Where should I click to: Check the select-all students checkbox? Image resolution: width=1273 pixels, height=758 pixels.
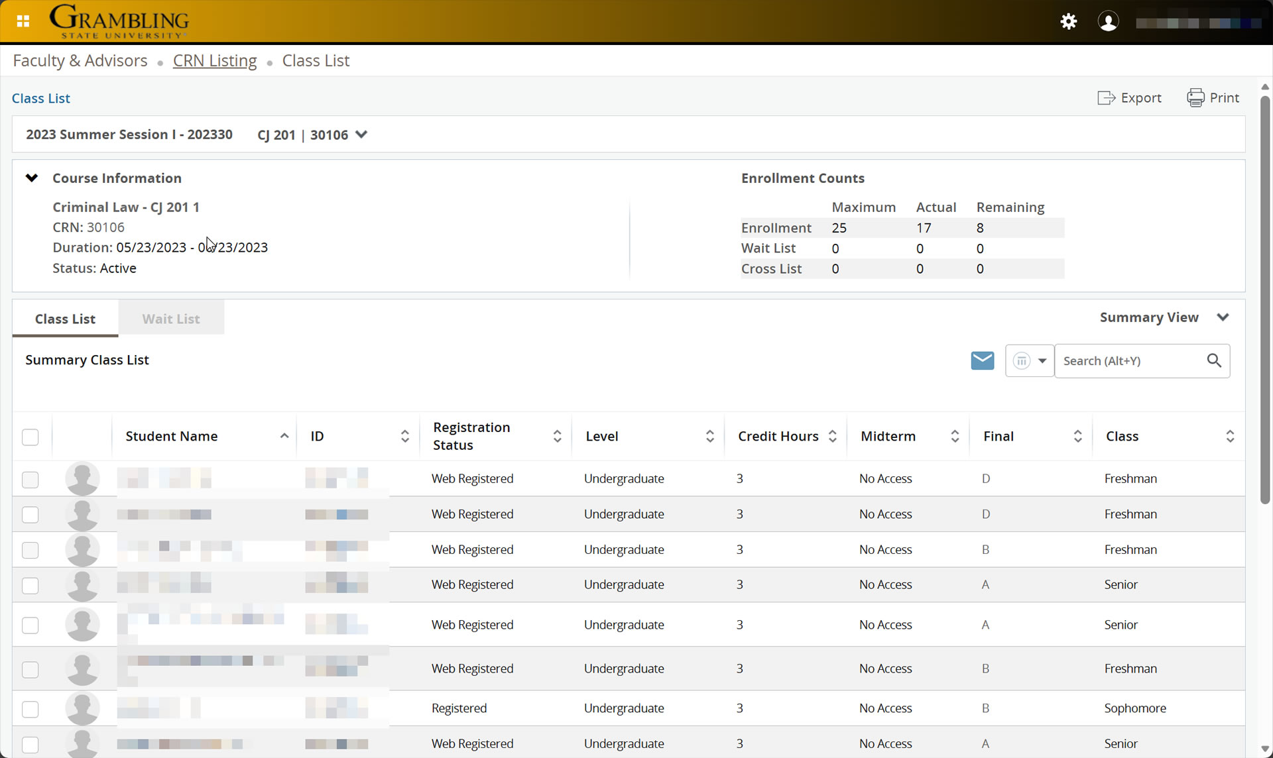pos(30,437)
